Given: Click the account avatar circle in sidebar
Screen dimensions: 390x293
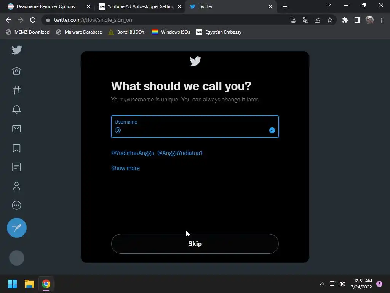Looking at the screenshot, I should click(17, 258).
